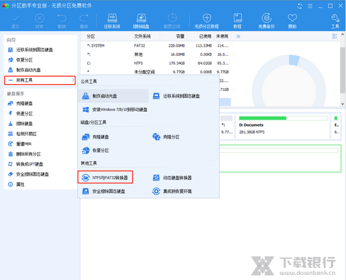Screen dimensions: 346x280
Task: Click the 放弃 (discard) toolbar icon
Action: click(39, 21)
